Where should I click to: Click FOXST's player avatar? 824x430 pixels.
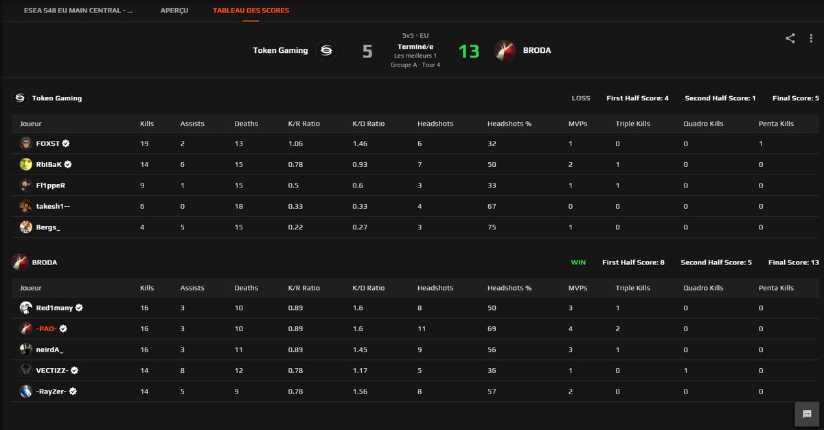[x=25, y=143]
